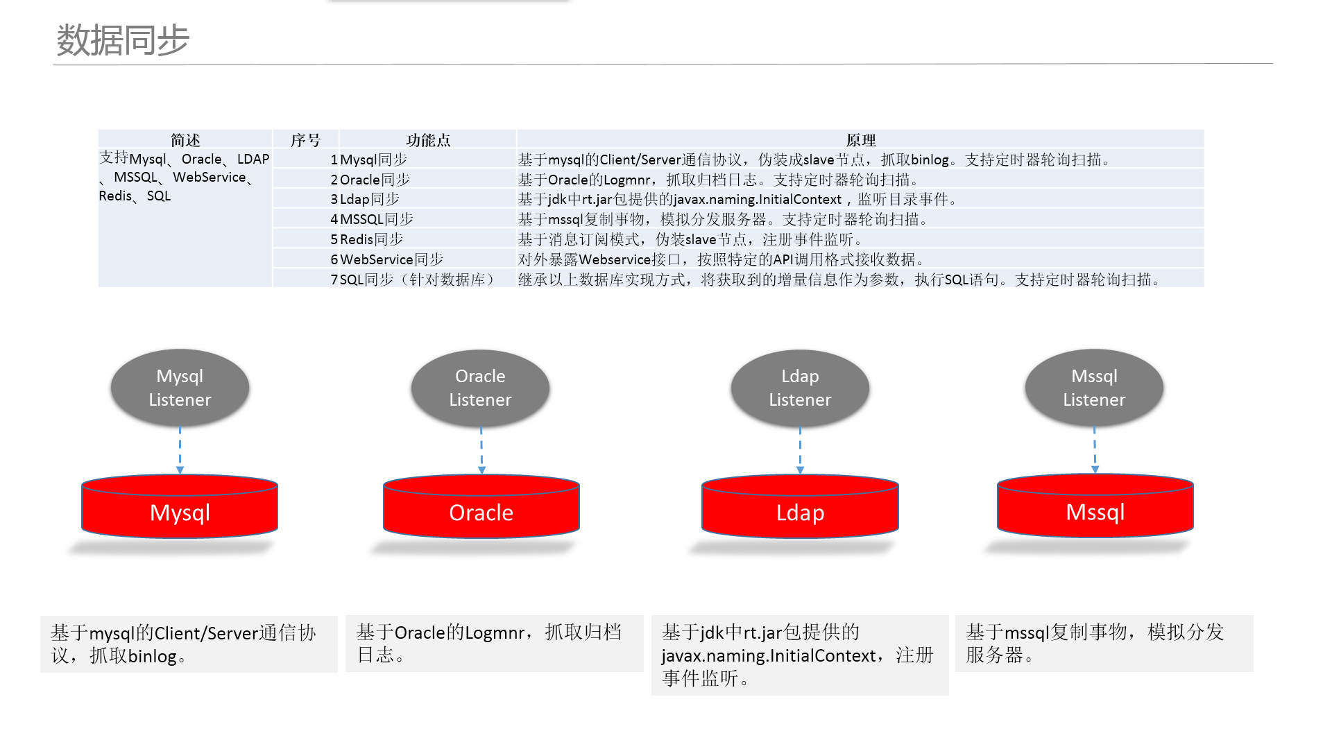Select the red Oracle database cylinder
This screenshot has width=1332, height=749.
[481, 506]
